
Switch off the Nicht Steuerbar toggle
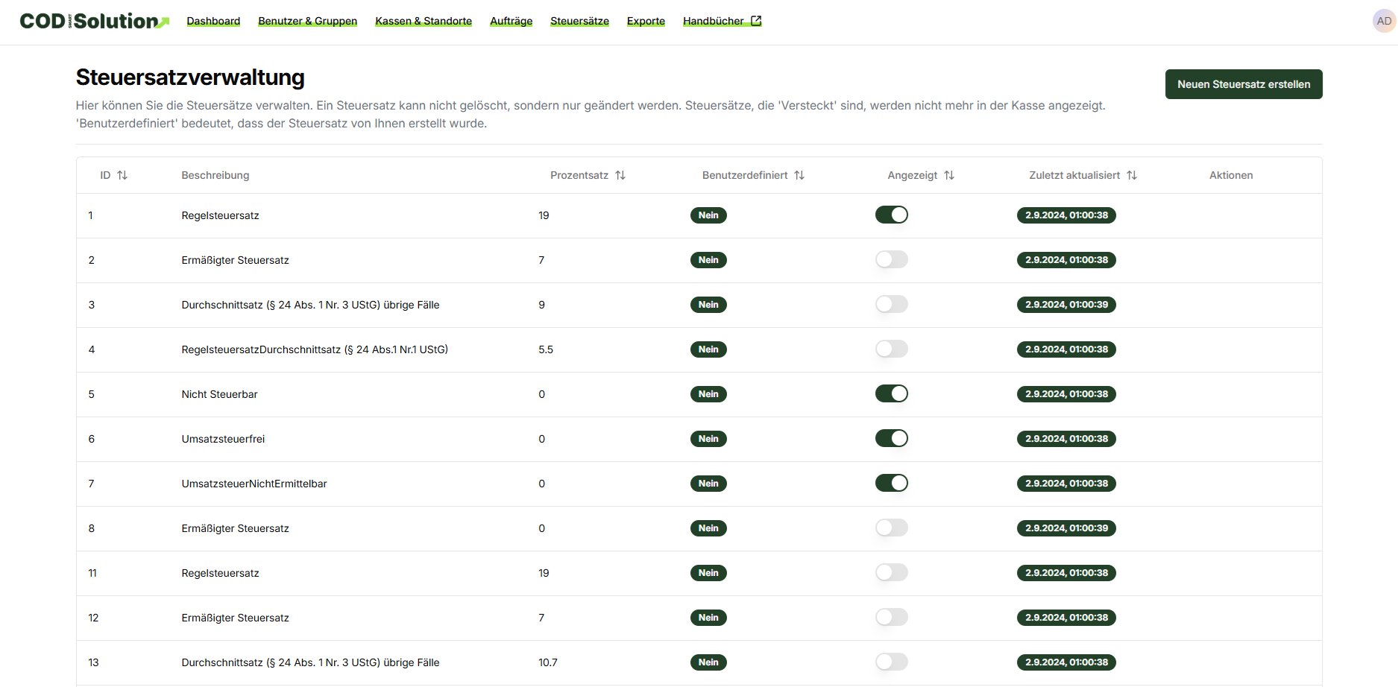(892, 394)
